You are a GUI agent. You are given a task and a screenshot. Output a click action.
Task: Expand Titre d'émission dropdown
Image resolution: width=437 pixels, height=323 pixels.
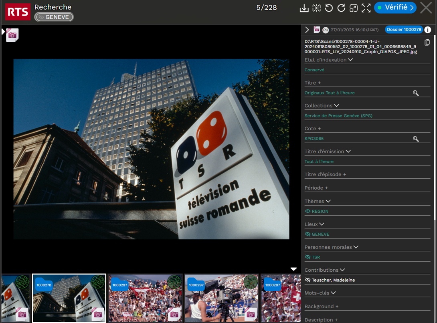[348, 151]
